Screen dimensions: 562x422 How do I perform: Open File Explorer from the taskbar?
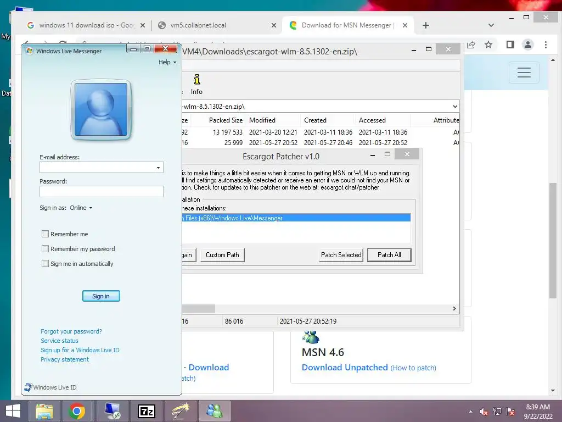tap(44, 411)
